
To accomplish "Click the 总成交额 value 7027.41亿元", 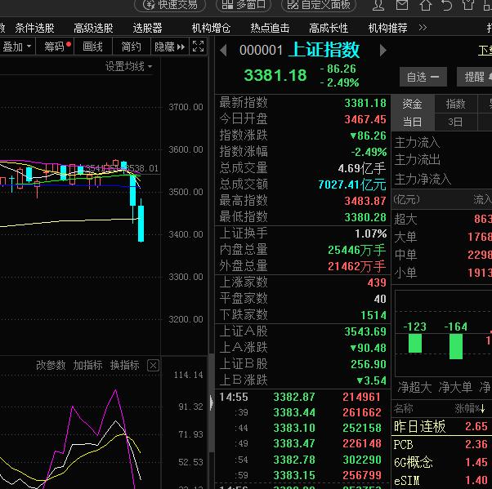I will pyautogui.click(x=352, y=184).
